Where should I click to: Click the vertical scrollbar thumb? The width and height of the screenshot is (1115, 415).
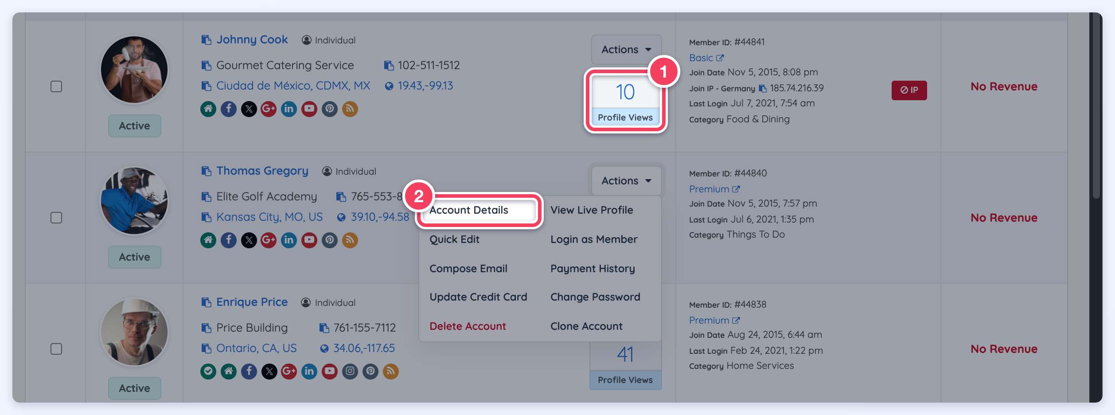(x=1097, y=106)
